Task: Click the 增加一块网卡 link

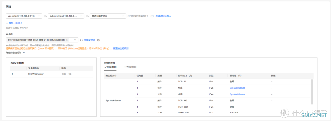Action: 15,23
